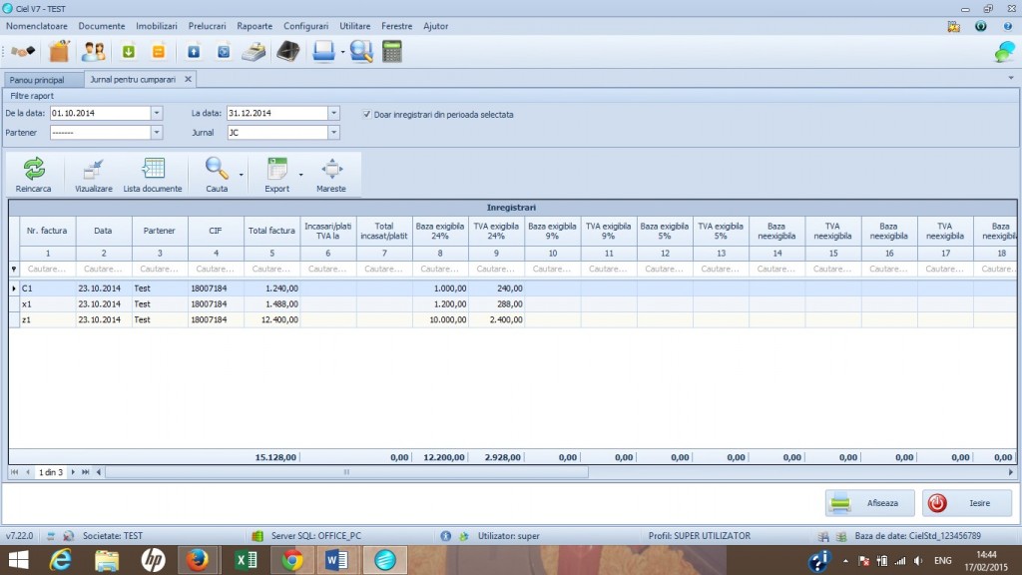The image size is (1022, 575).
Task: Open Firefox from the taskbar
Action: [x=197, y=560]
